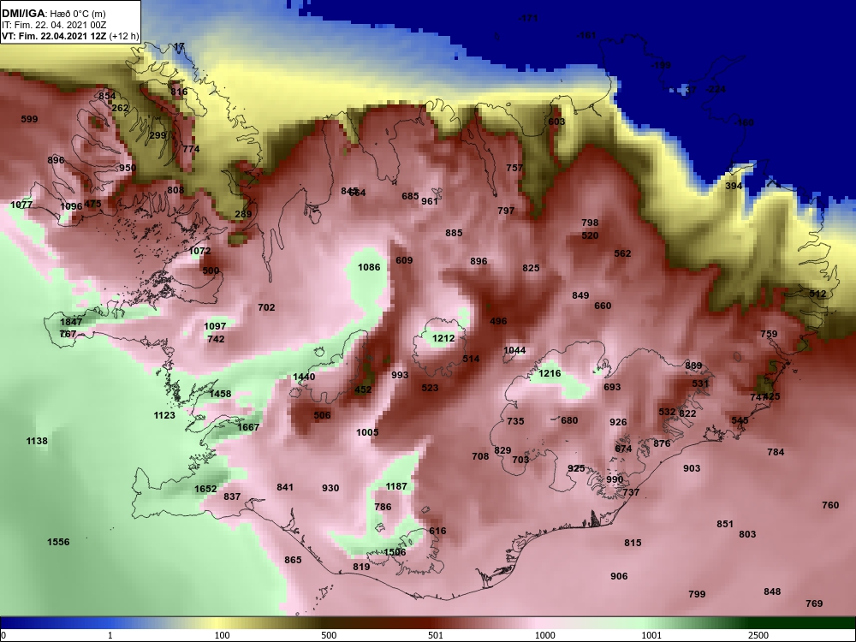This screenshot has height=642, width=856.
Task: Click the map value '950'
Action: coord(128,168)
